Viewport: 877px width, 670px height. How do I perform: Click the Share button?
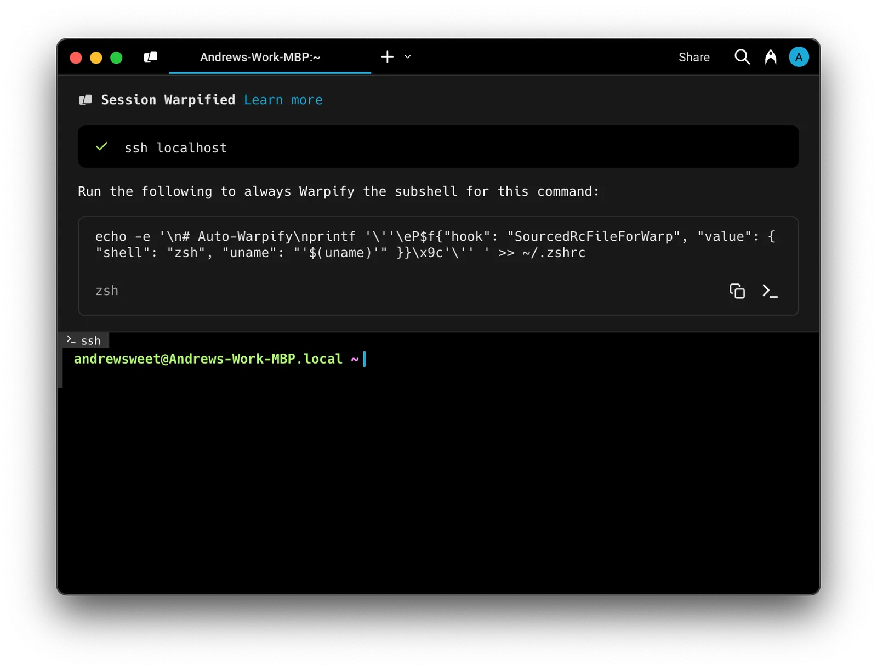(x=694, y=57)
